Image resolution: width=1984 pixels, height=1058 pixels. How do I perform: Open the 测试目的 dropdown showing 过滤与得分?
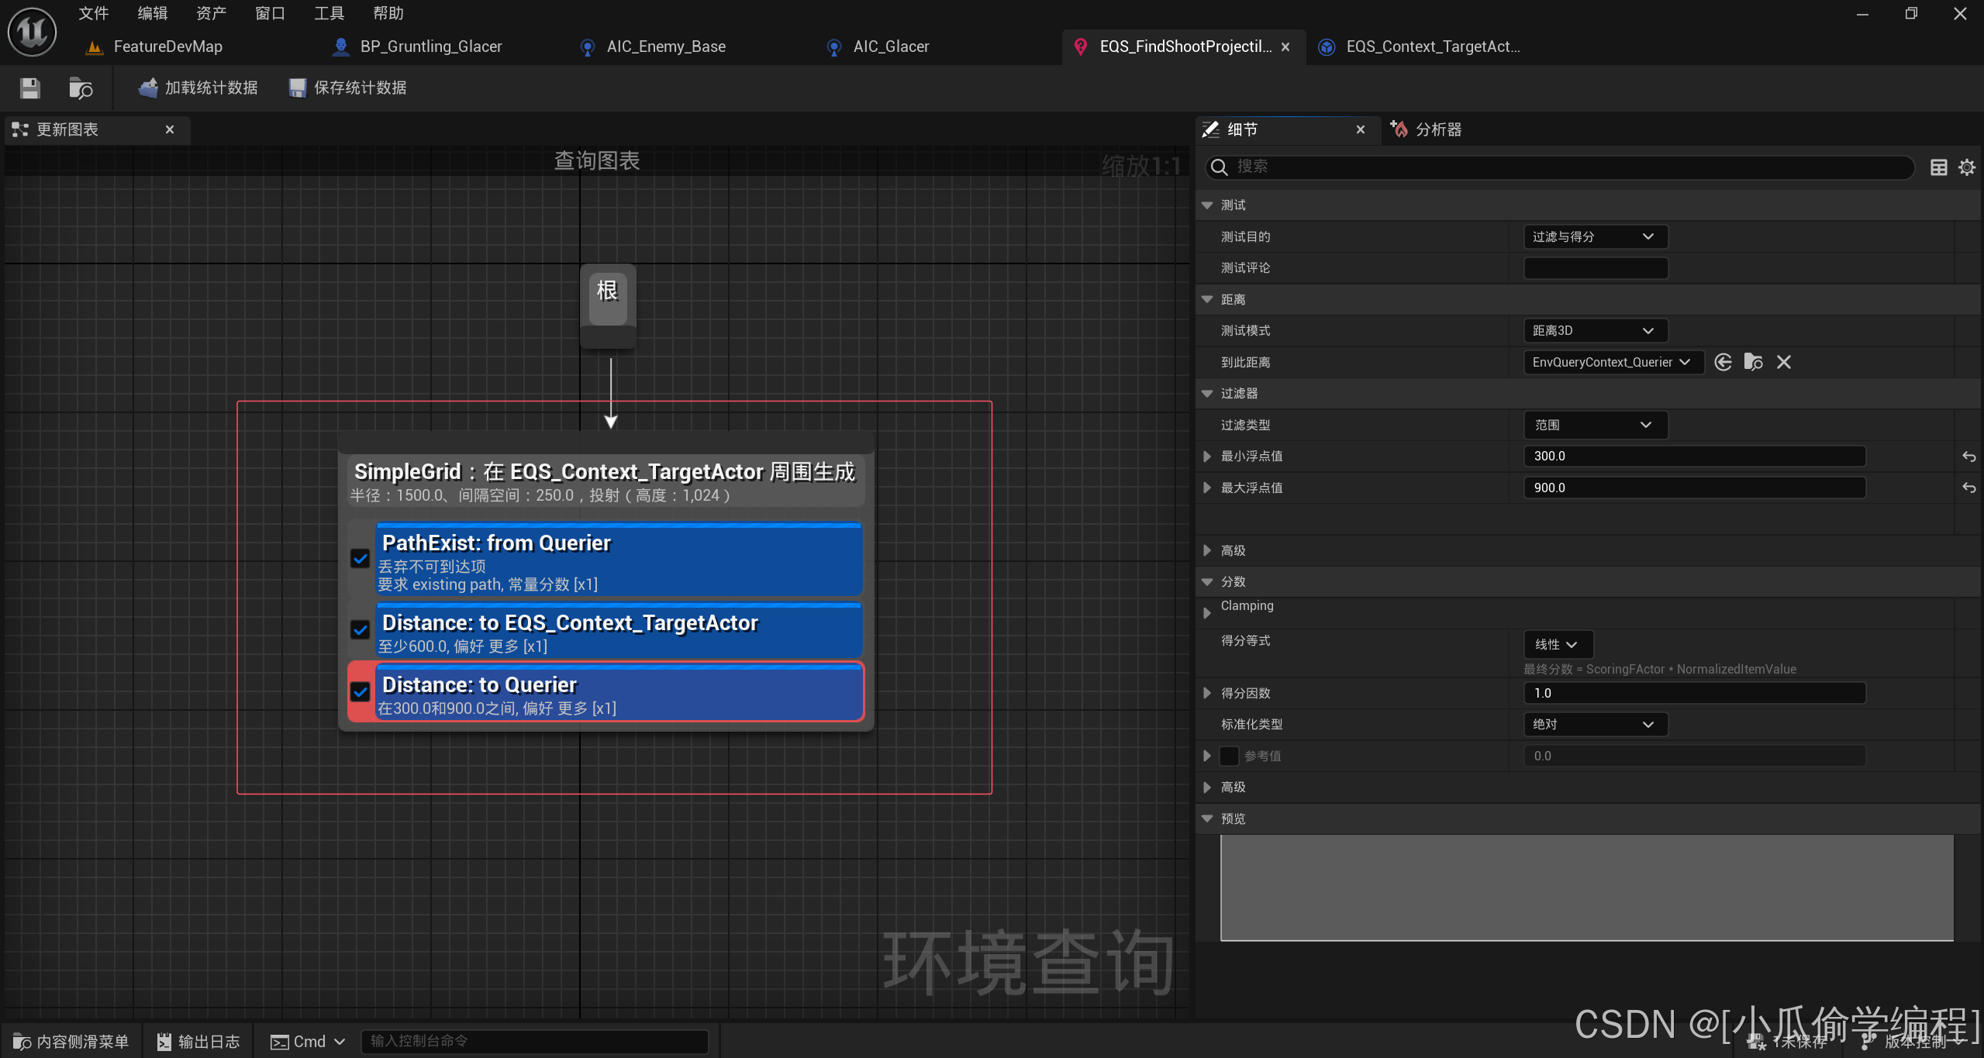click(x=1594, y=236)
